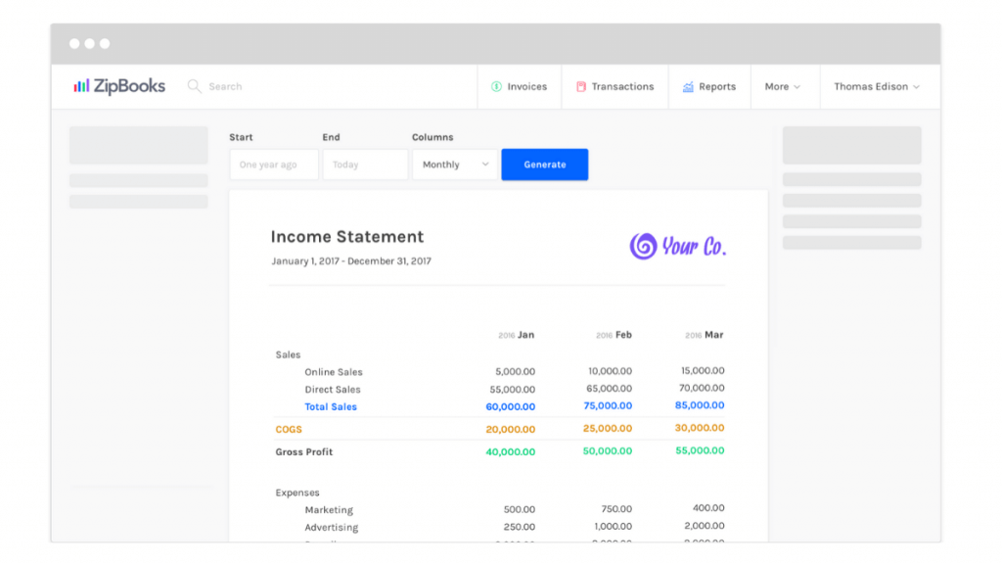
Task: Click Direct Sales value 65,000.00
Action: coord(609,388)
